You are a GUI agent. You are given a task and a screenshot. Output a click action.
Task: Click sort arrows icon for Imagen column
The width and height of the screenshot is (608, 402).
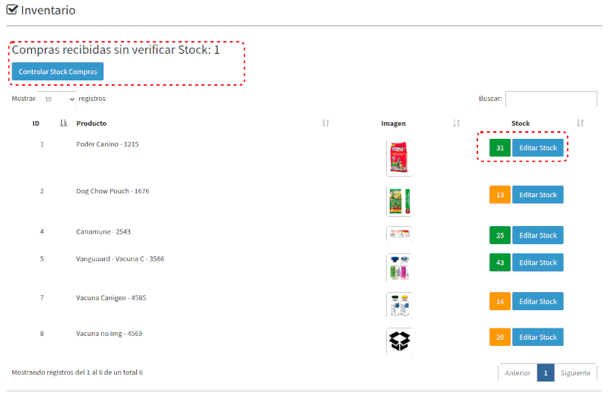pos(456,123)
